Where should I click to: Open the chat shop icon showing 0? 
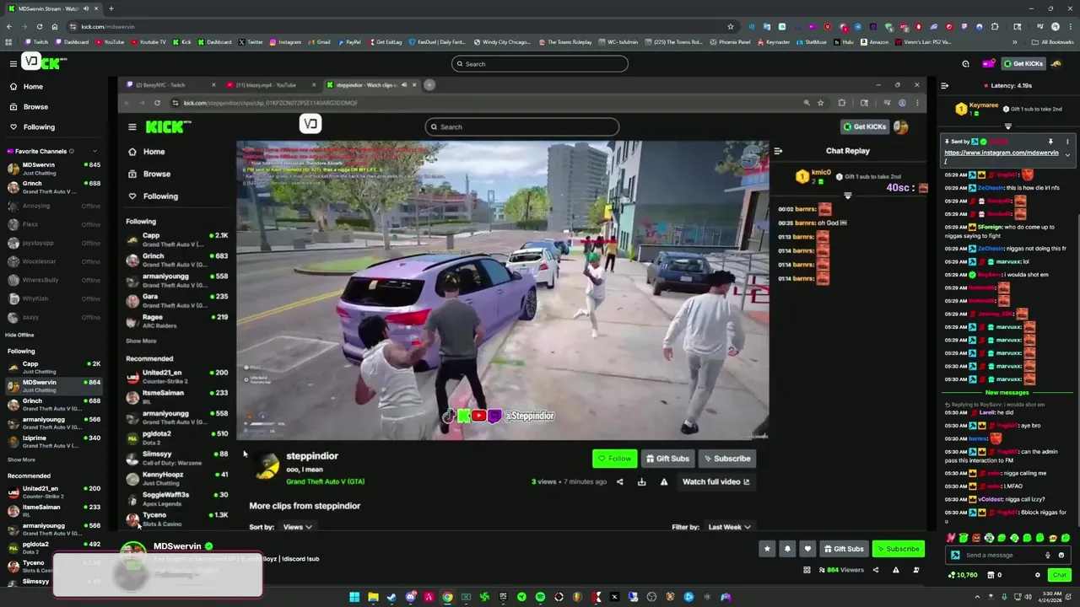(995, 575)
